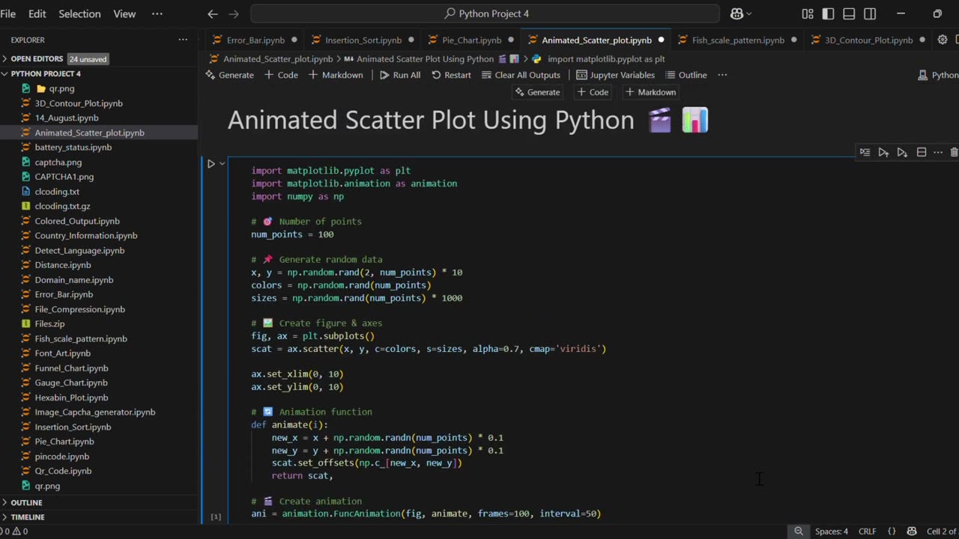Click Clear All Outputs button

(x=521, y=75)
